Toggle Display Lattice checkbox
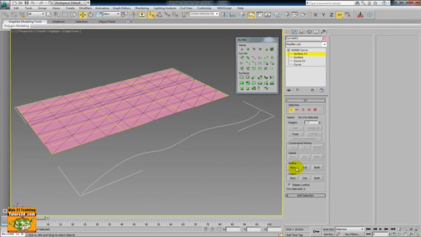Viewport: 421px width, 237px height. tap(289, 184)
